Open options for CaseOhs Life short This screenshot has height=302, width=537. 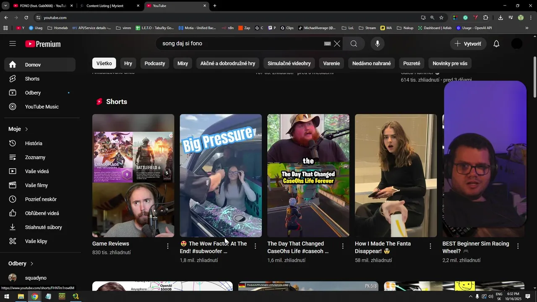click(x=343, y=246)
